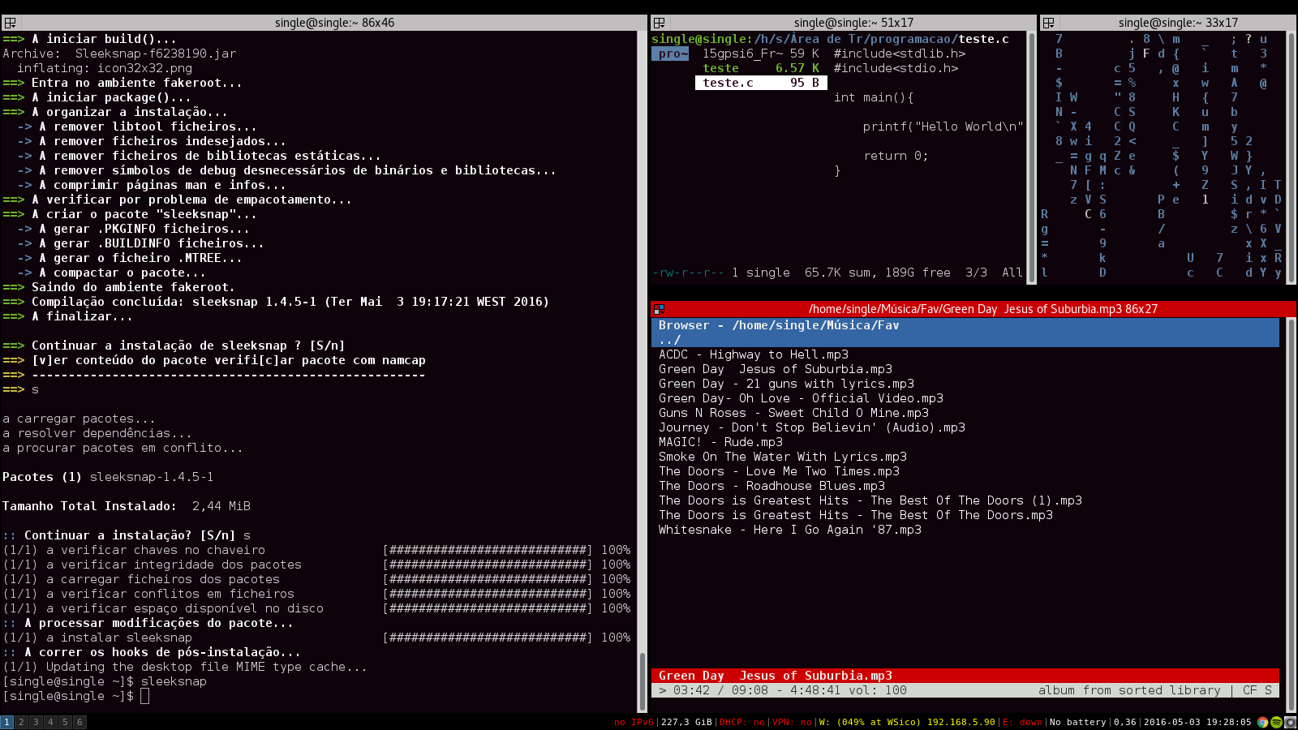This screenshot has width=1298, height=730.
Task: Click file permissions '-rw-r--r--' status
Action: 688,273
